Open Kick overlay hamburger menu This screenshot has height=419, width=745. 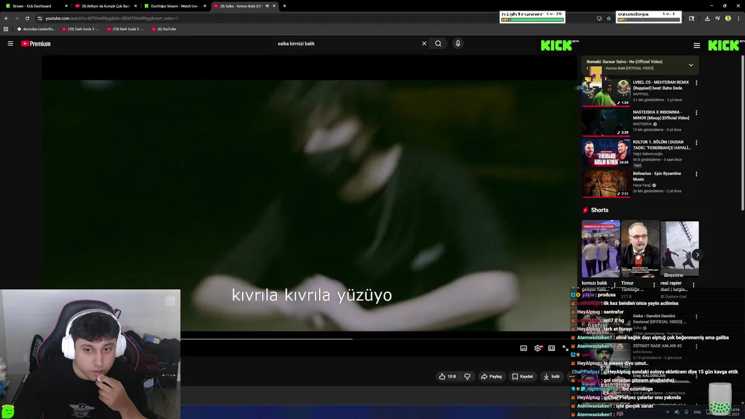click(x=697, y=45)
